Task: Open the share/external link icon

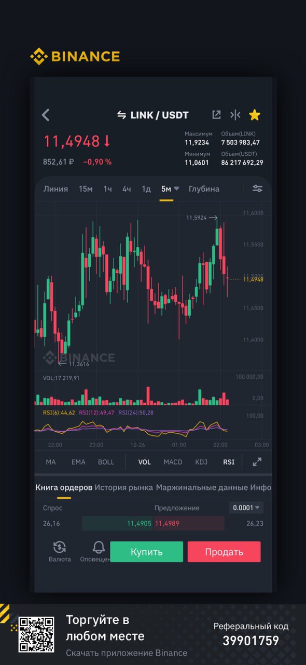Action: point(216,115)
